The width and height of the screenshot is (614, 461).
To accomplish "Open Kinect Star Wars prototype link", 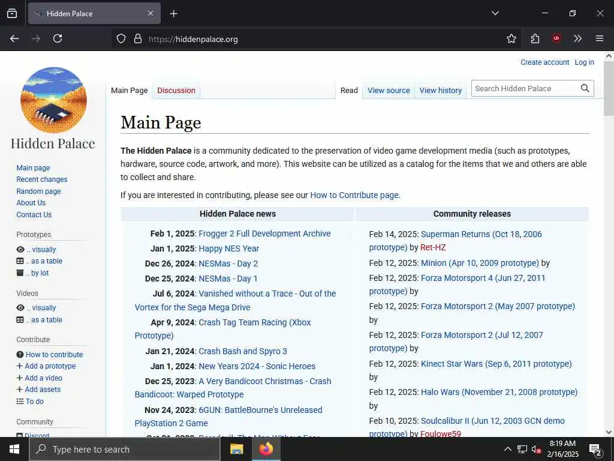I will [496, 364].
